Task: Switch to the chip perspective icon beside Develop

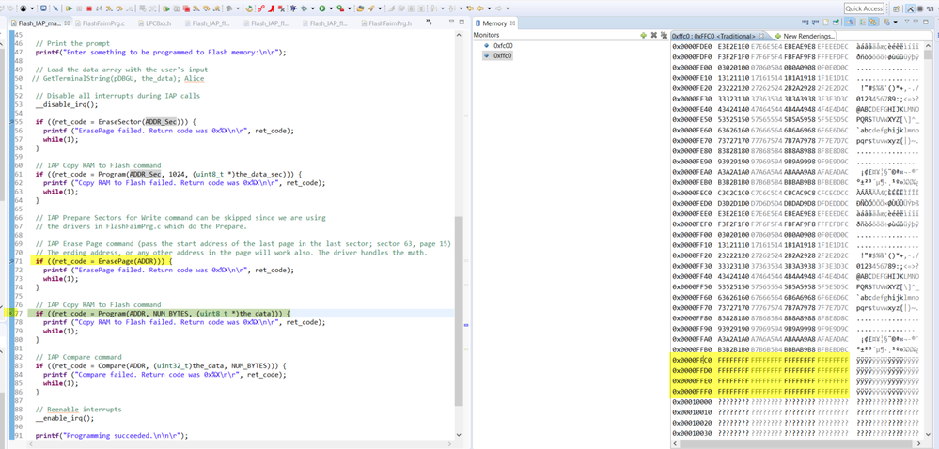Action: 920,8
